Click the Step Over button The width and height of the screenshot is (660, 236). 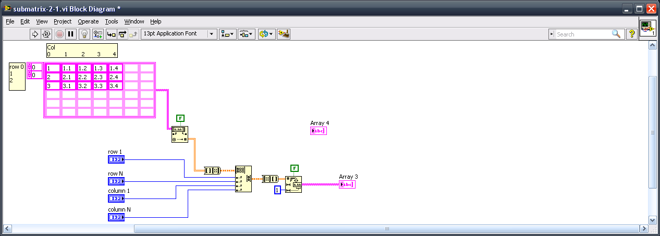123,34
